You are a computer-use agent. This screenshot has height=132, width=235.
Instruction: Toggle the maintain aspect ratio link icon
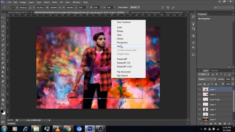coord(60,7)
